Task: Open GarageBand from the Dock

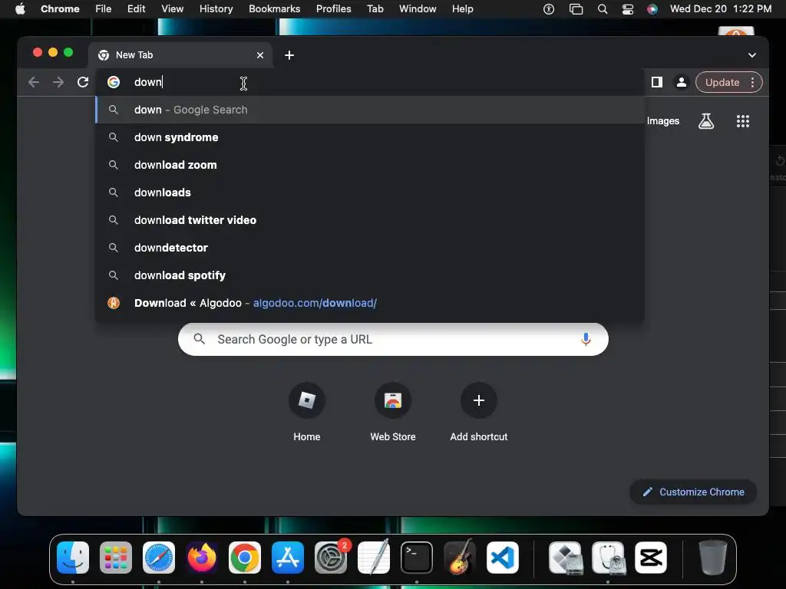Action: coord(460,558)
